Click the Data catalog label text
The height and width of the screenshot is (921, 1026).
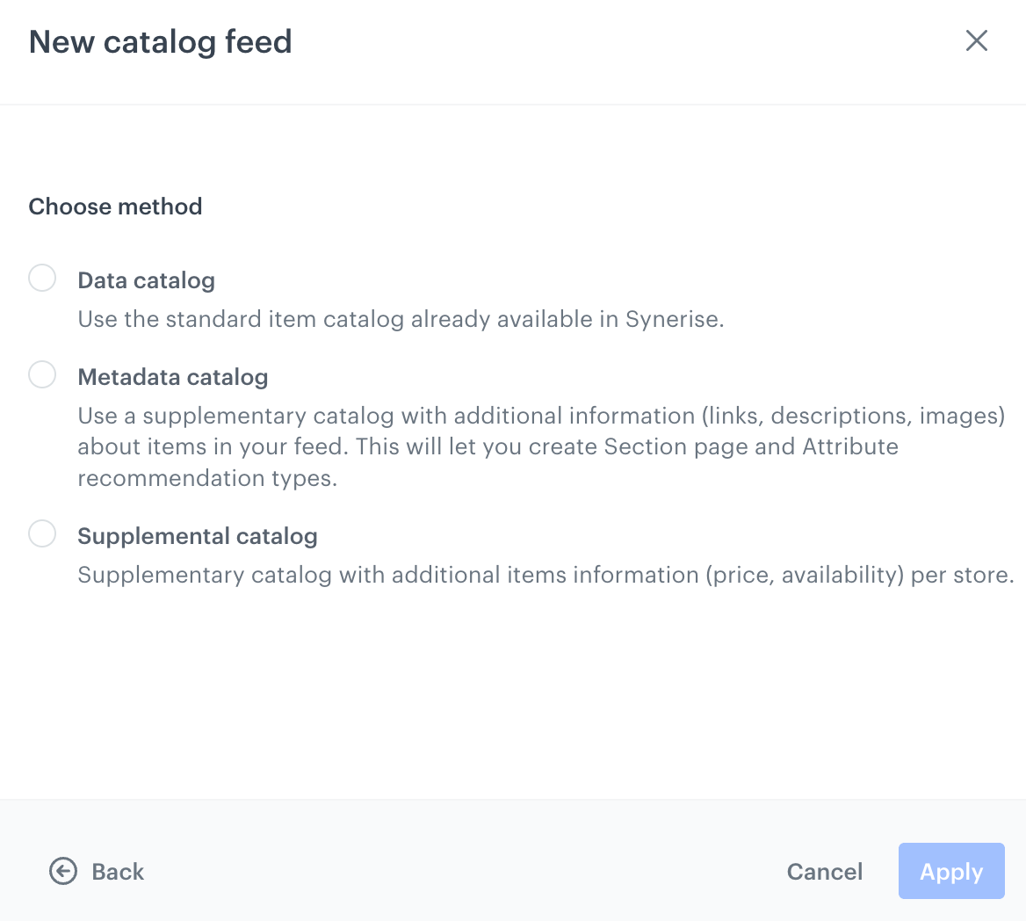pos(146,280)
